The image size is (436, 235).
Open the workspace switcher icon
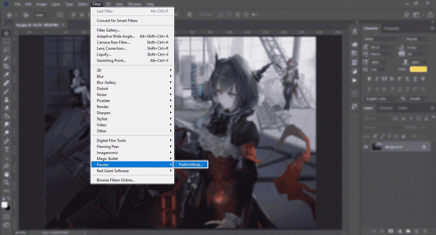(417, 15)
